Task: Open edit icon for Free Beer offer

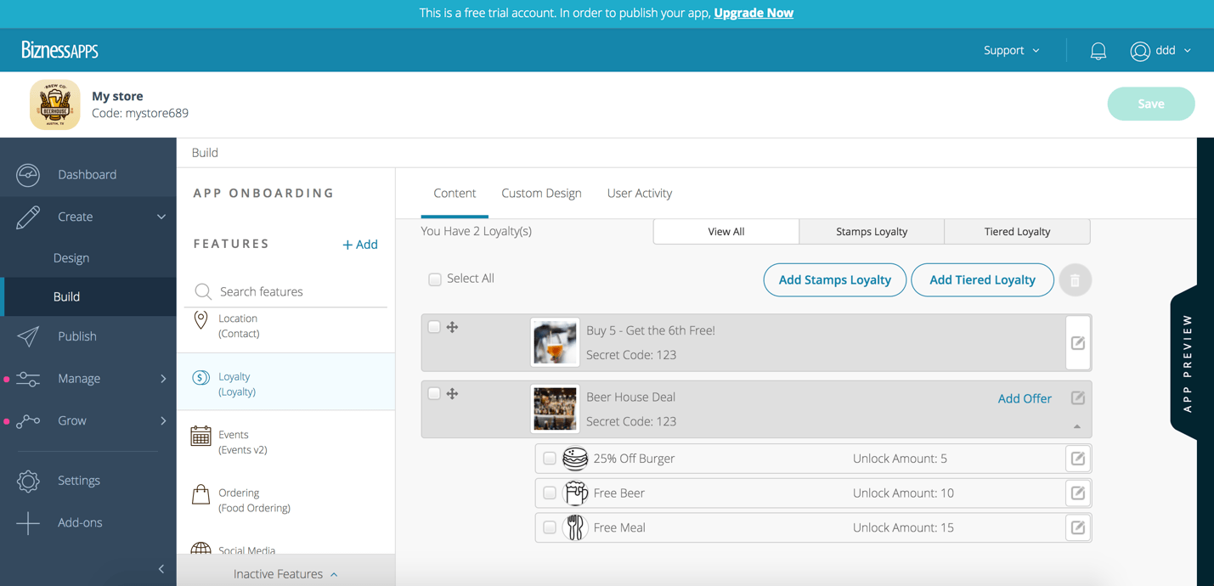Action: (1077, 493)
